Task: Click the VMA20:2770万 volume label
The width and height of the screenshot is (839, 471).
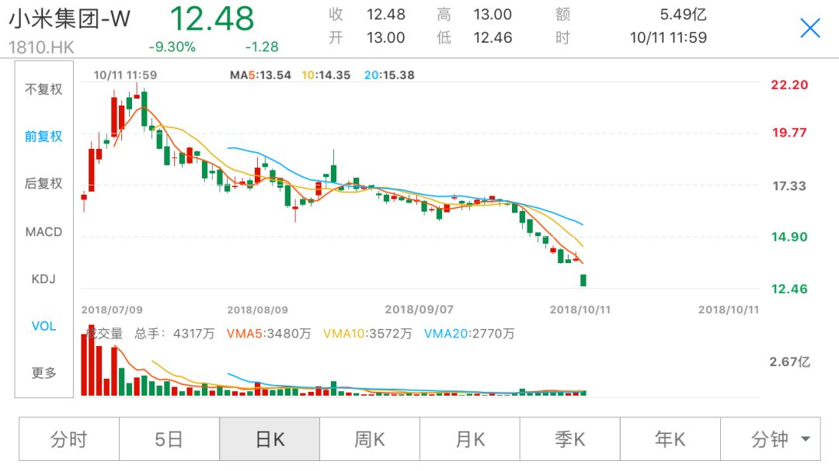Action: (x=469, y=334)
